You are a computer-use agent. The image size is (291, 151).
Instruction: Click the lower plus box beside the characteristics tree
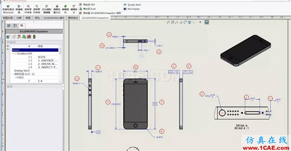coord(8,49)
